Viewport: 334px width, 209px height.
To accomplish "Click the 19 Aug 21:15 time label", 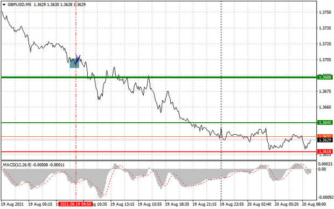I will pos(204,204).
